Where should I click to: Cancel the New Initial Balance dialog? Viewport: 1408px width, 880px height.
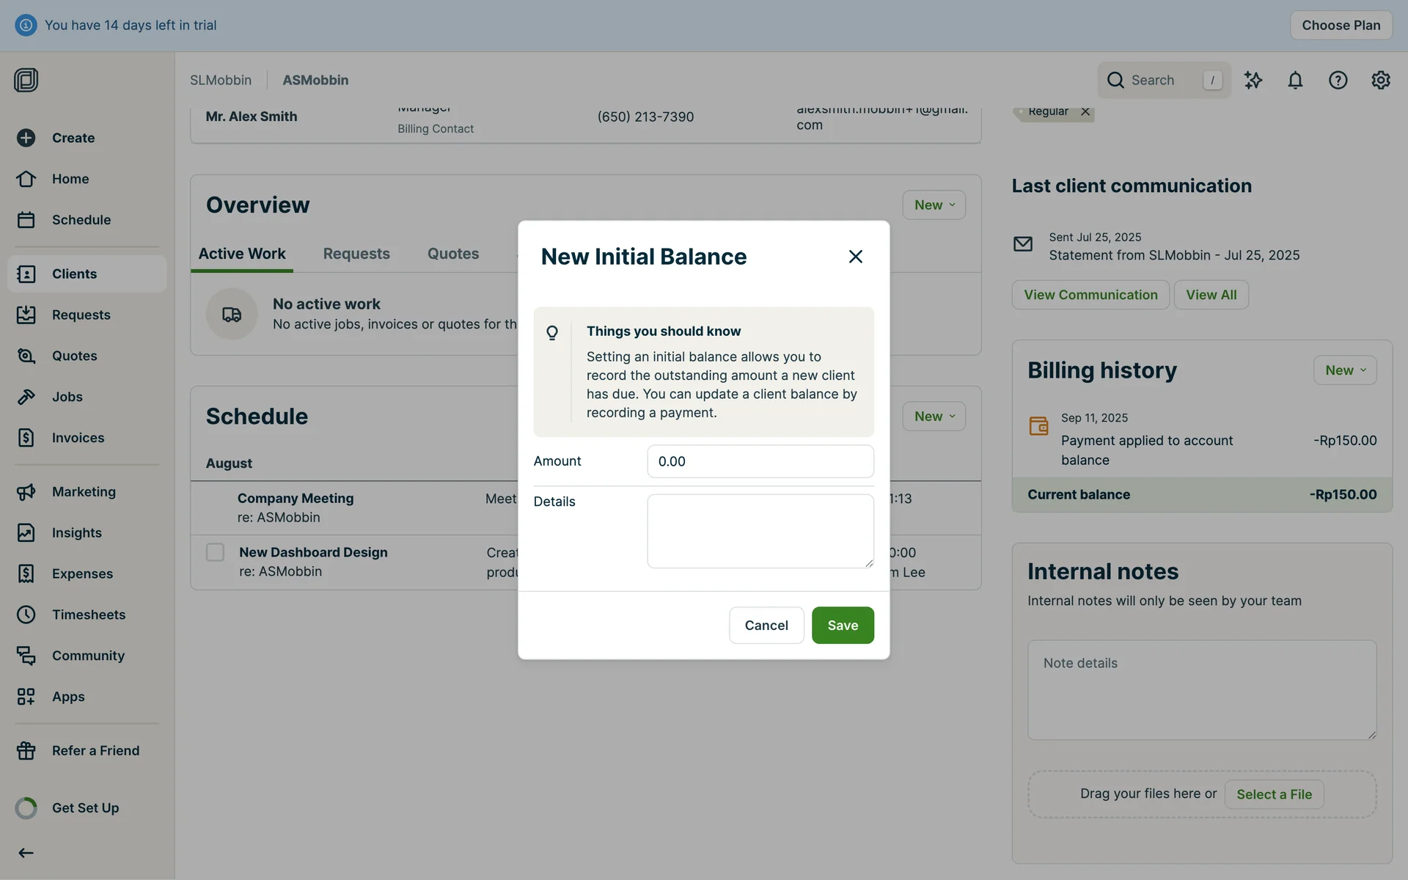766,626
